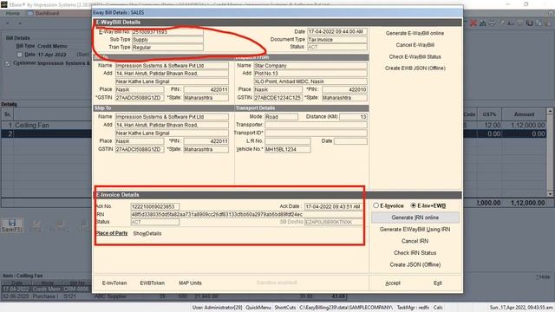Image resolution: width=555 pixels, height=312 pixels.
Task: Click the details grid vertical scrollbar
Action: (x=550, y=153)
